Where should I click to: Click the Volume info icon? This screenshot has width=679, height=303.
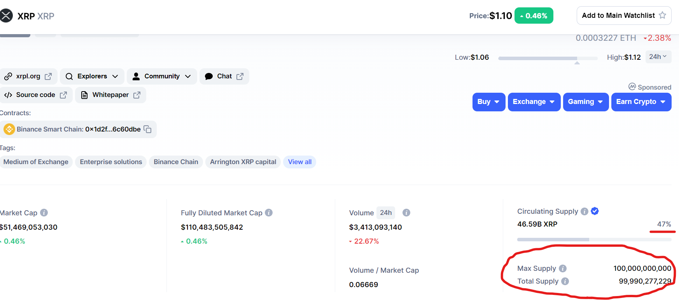tap(406, 213)
